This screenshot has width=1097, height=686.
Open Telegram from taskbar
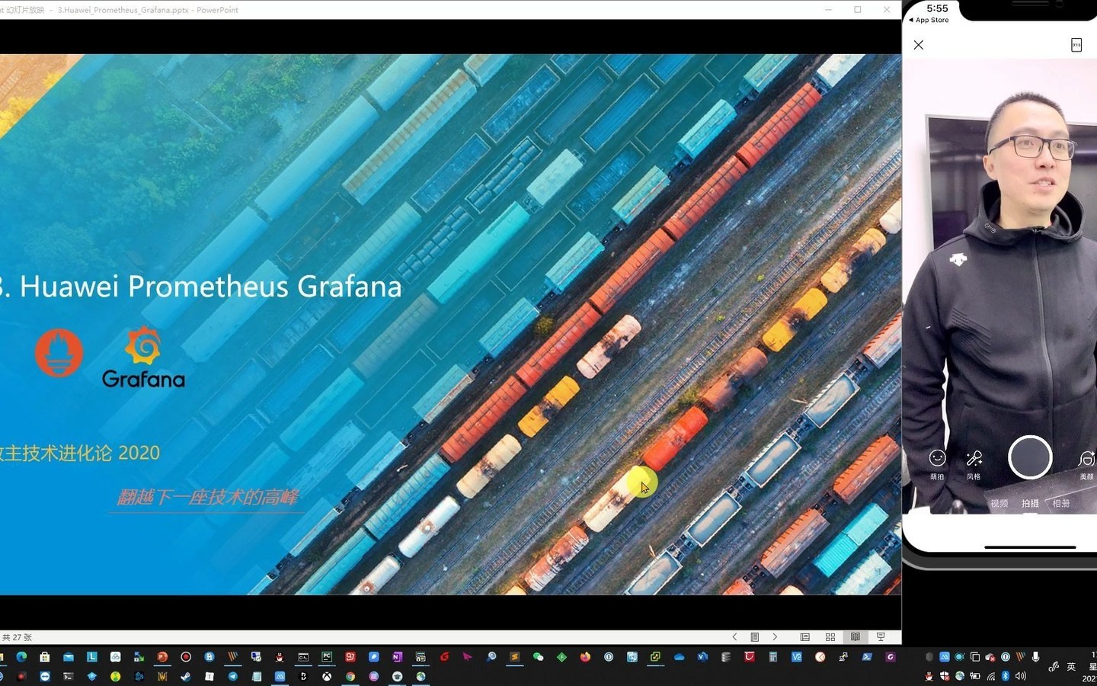click(x=232, y=676)
